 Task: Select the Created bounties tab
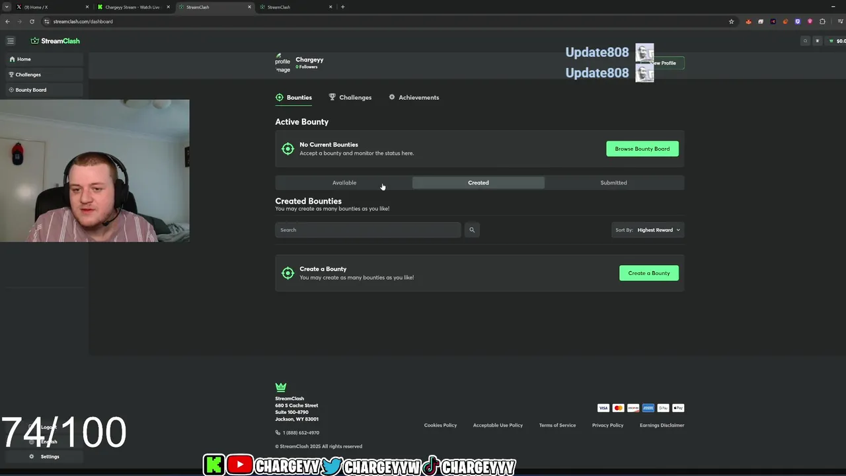pyautogui.click(x=479, y=182)
